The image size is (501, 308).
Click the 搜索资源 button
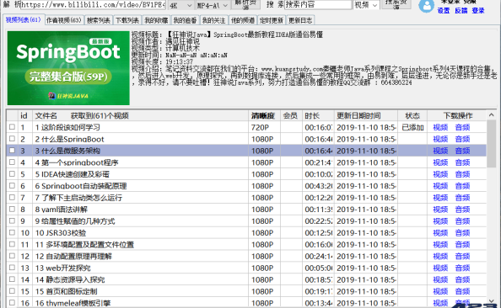click(396, 4)
